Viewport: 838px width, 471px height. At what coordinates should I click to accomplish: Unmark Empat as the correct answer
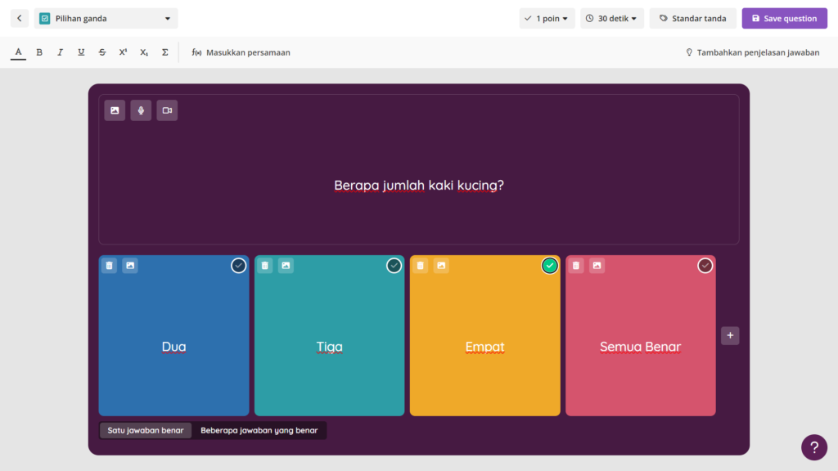(x=549, y=266)
